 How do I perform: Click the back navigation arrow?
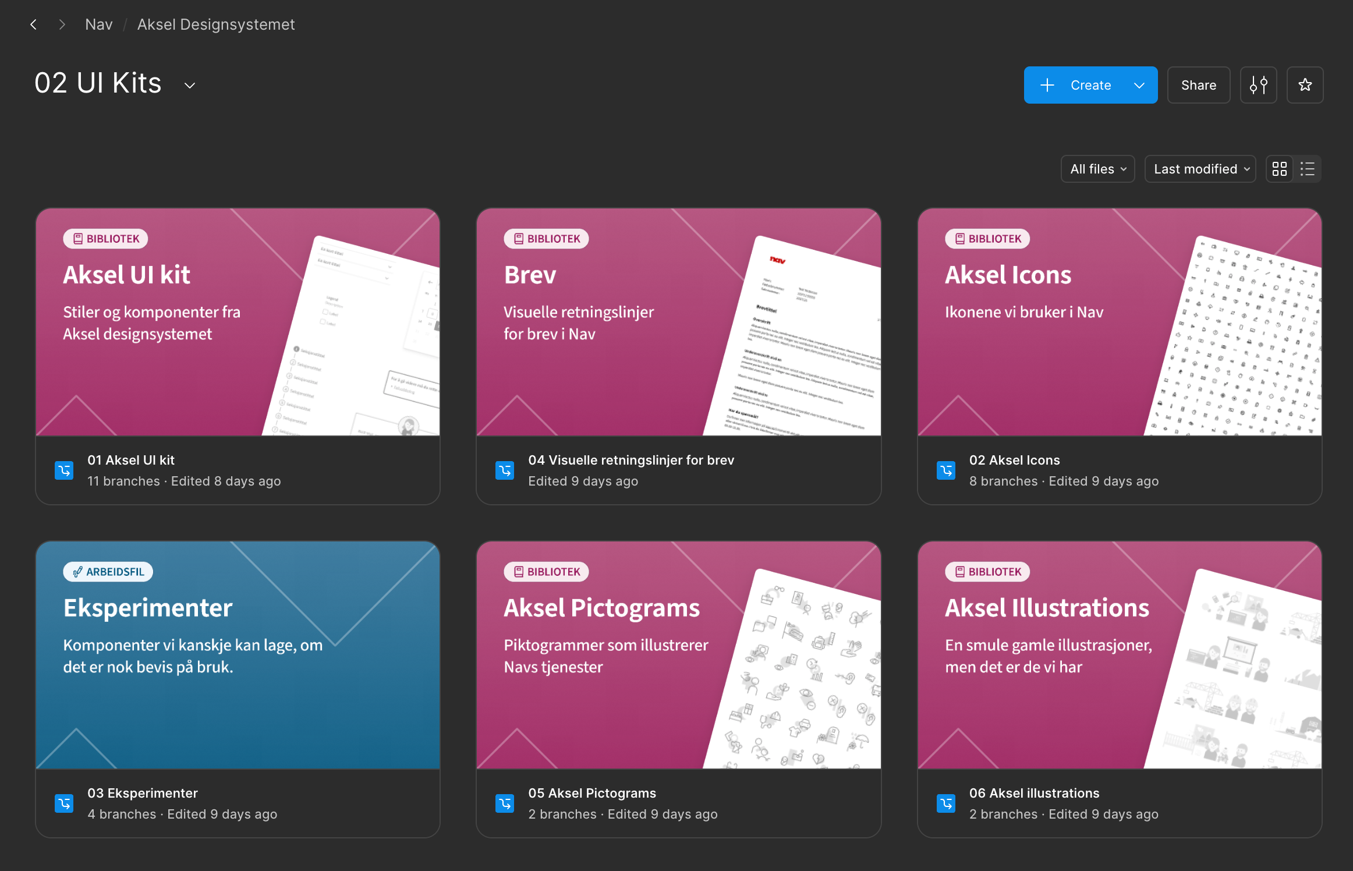click(34, 24)
